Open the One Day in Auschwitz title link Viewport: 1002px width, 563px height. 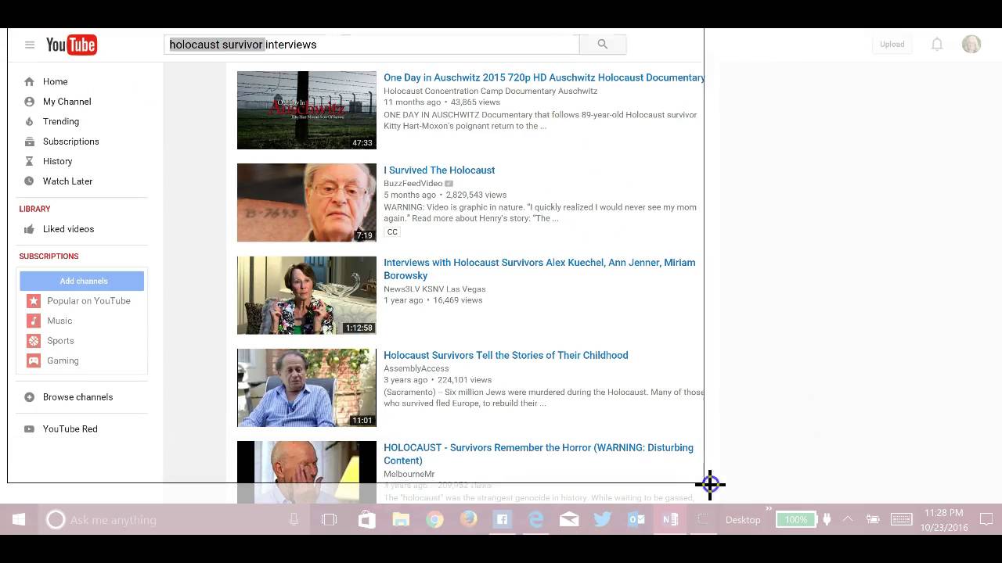[544, 77]
